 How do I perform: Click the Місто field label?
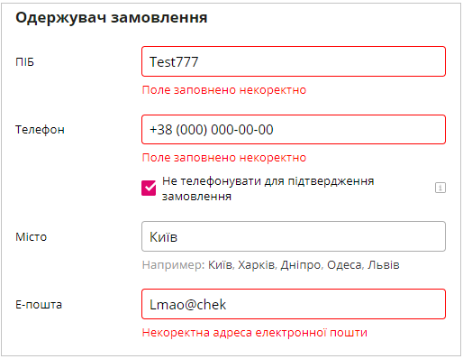tap(32, 237)
